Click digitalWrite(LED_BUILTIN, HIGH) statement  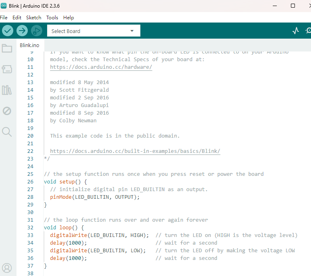(99, 235)
